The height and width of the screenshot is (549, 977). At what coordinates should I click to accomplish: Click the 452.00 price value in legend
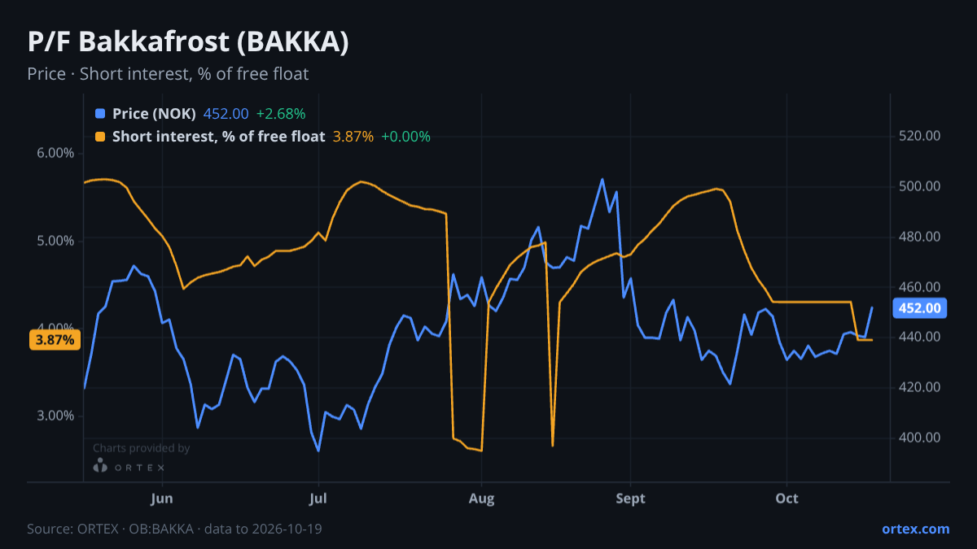226,114
